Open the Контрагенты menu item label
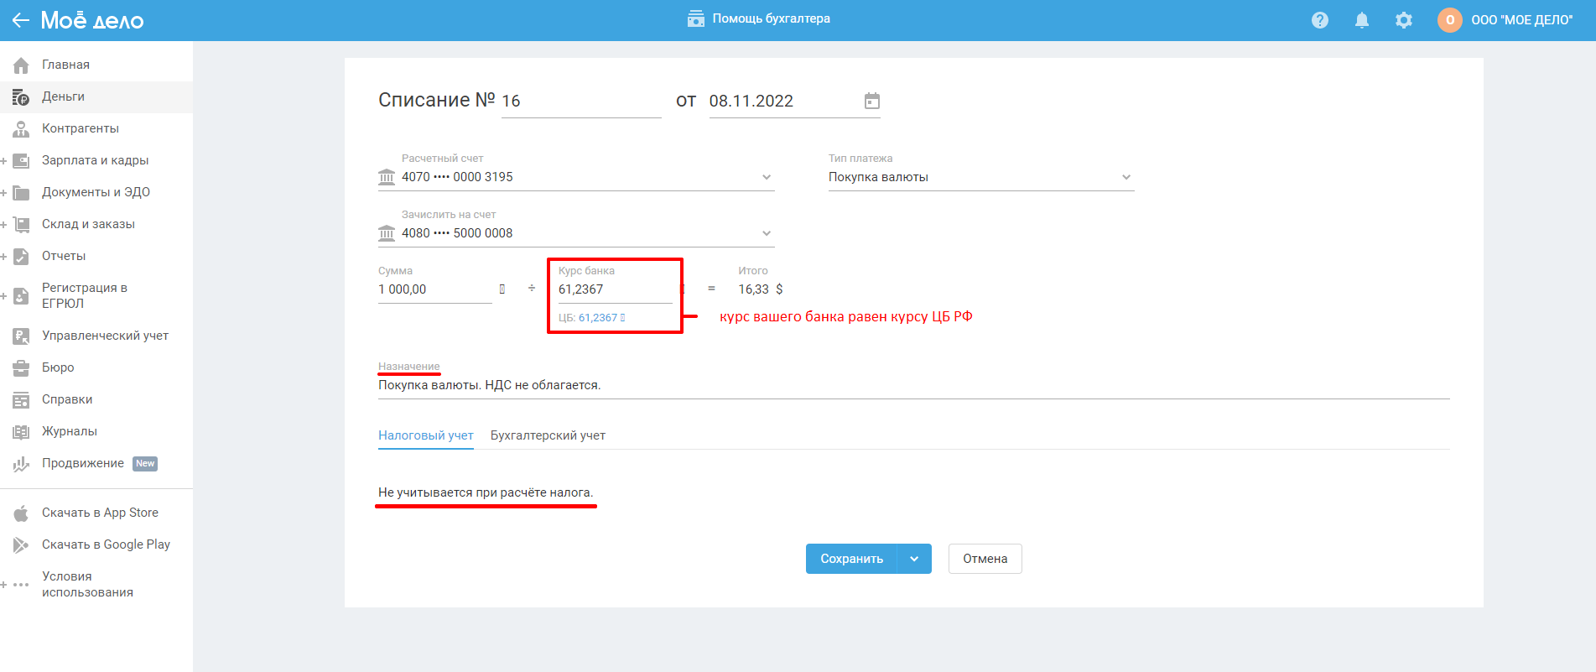 81,128
